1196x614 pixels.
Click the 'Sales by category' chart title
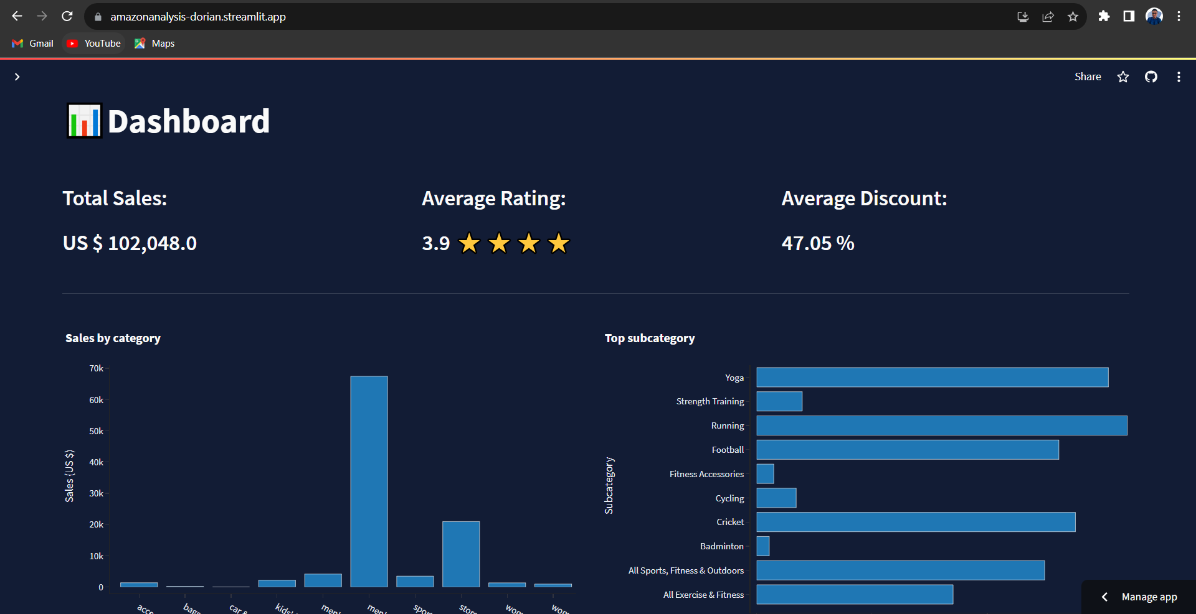(113, 338)
